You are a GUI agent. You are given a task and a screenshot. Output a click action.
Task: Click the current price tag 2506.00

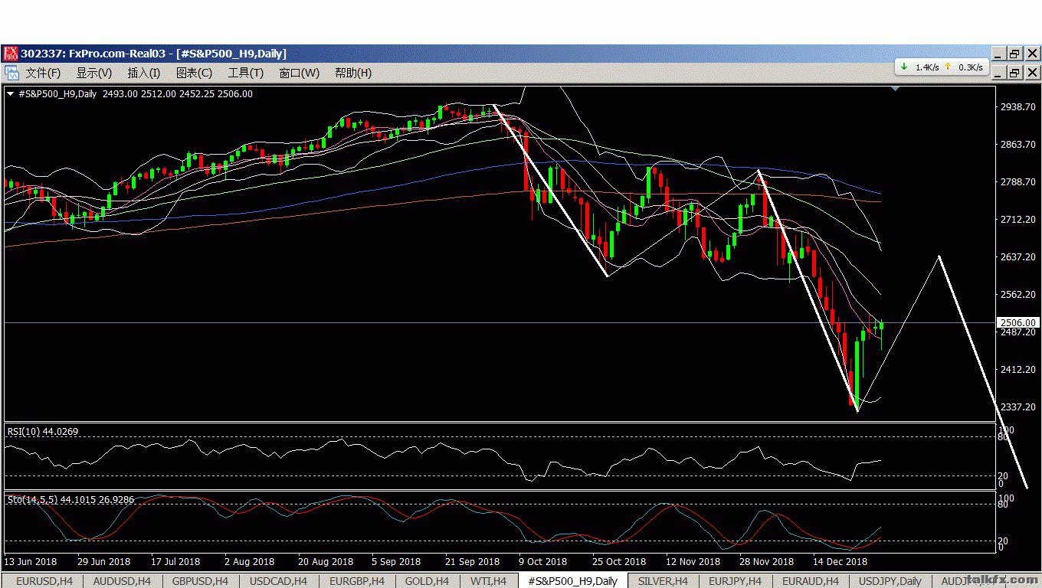coord(1018,323)
